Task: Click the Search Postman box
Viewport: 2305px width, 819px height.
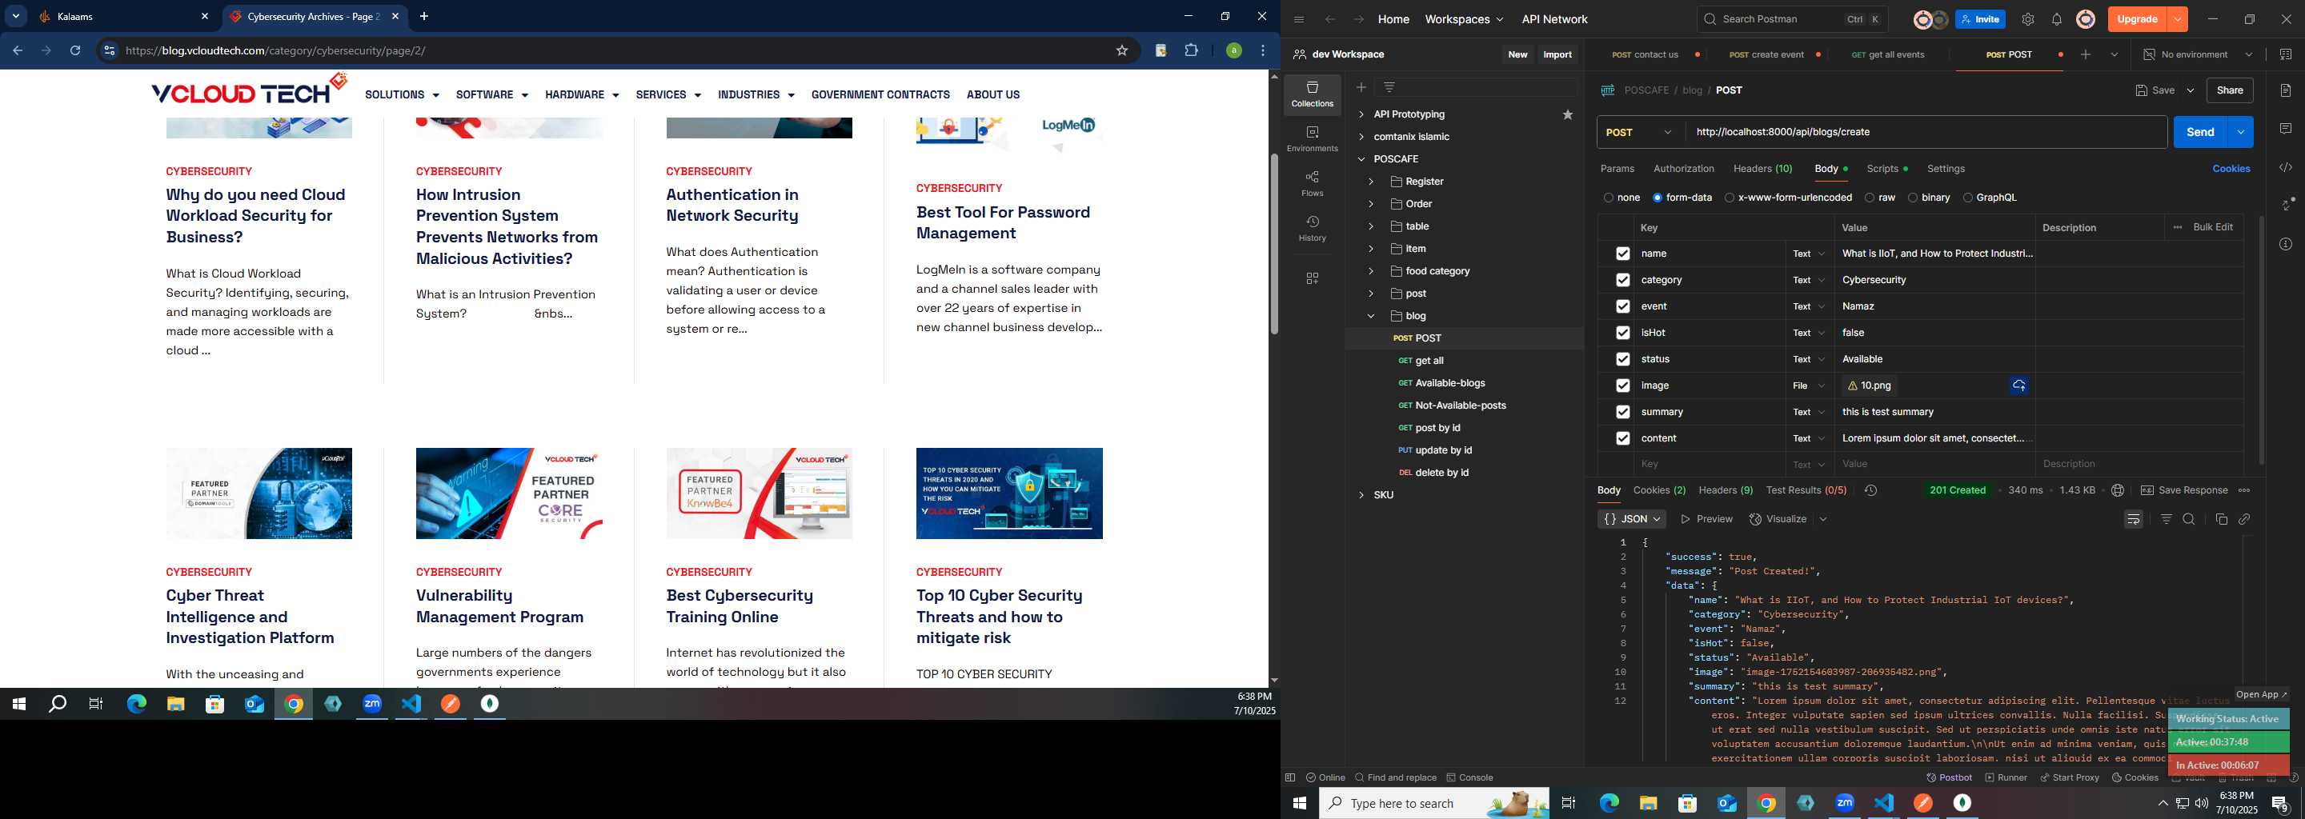Action: (x=1791, y=18)
